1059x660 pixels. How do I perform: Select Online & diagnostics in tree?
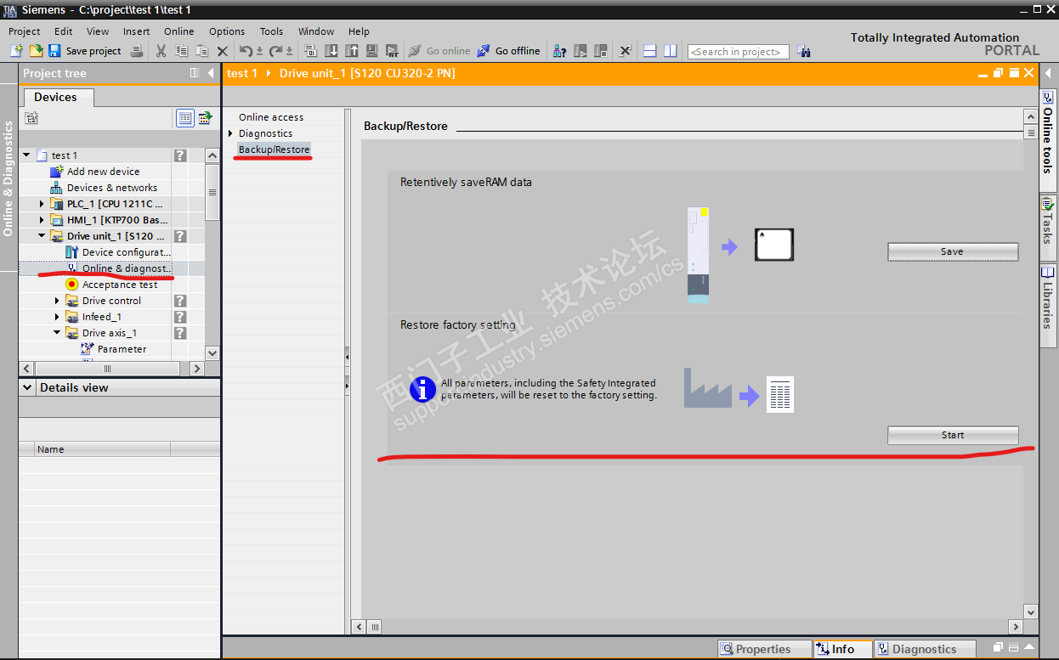click(x=126, y=268)
